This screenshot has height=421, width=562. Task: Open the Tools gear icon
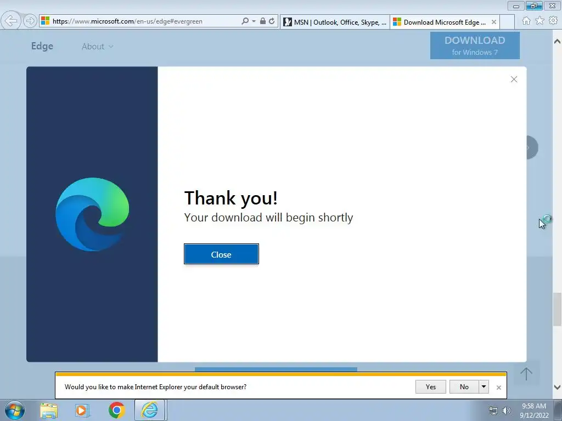tap(553, 21)
